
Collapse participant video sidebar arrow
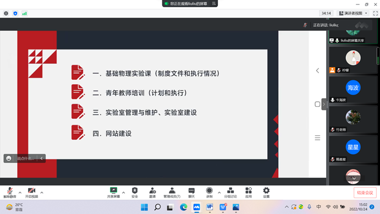[324, 104]
